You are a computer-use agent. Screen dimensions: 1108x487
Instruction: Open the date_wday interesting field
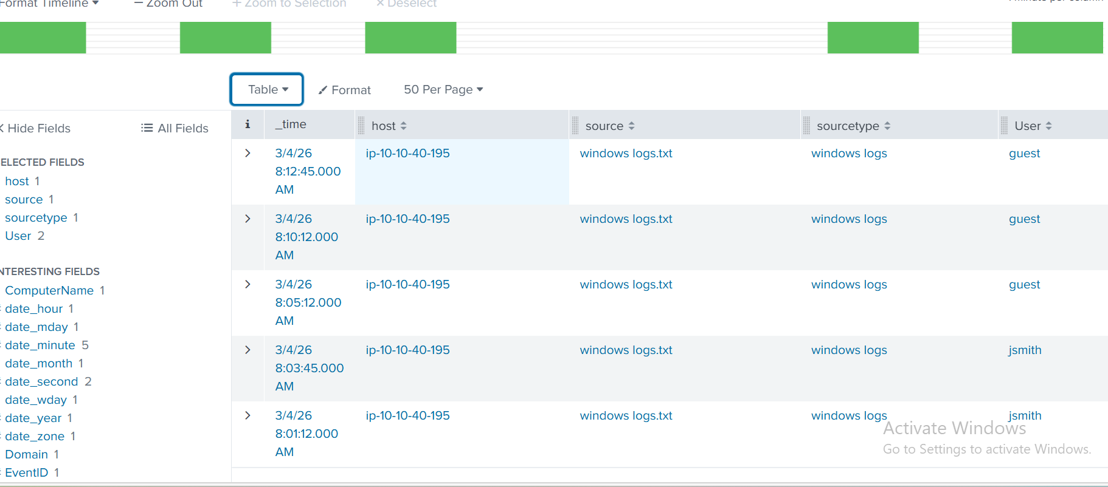click(36, 400)
